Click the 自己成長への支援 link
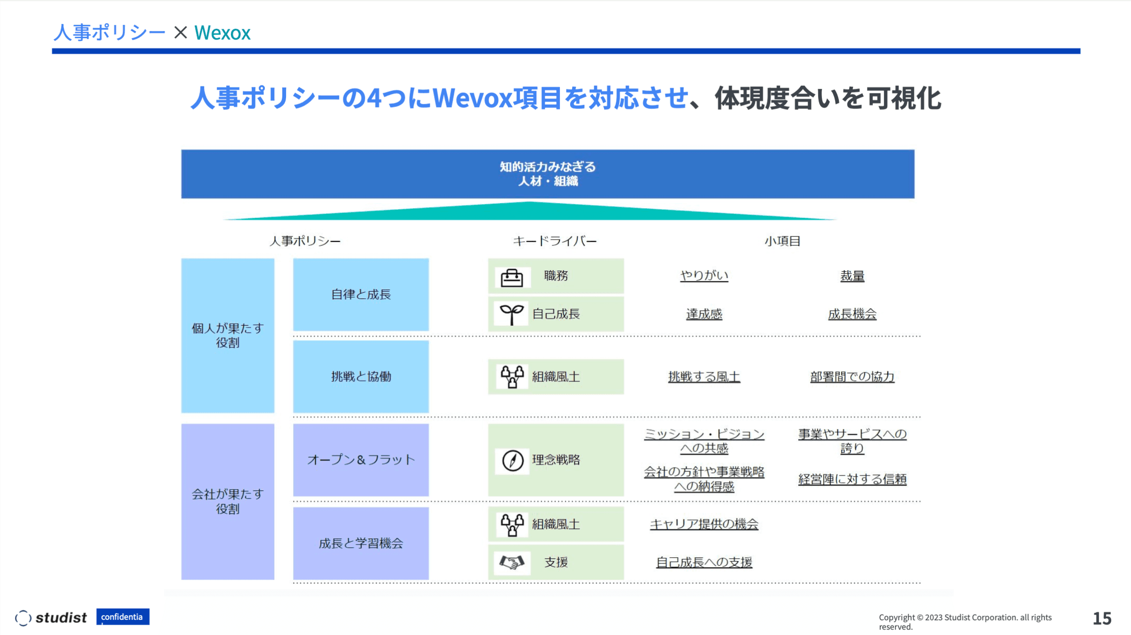The image size is (1131, 635). [704, 562]
